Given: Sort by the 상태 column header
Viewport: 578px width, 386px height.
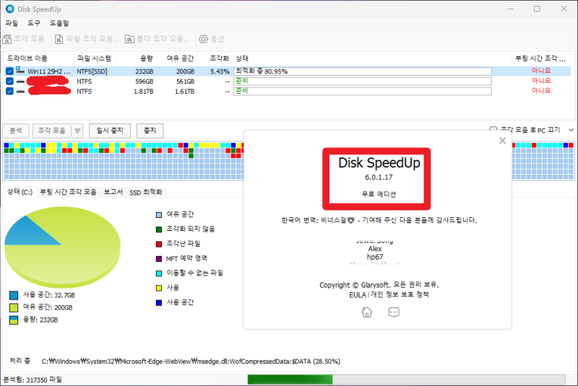Looking at the screenshot, I should tap(371, 58).
